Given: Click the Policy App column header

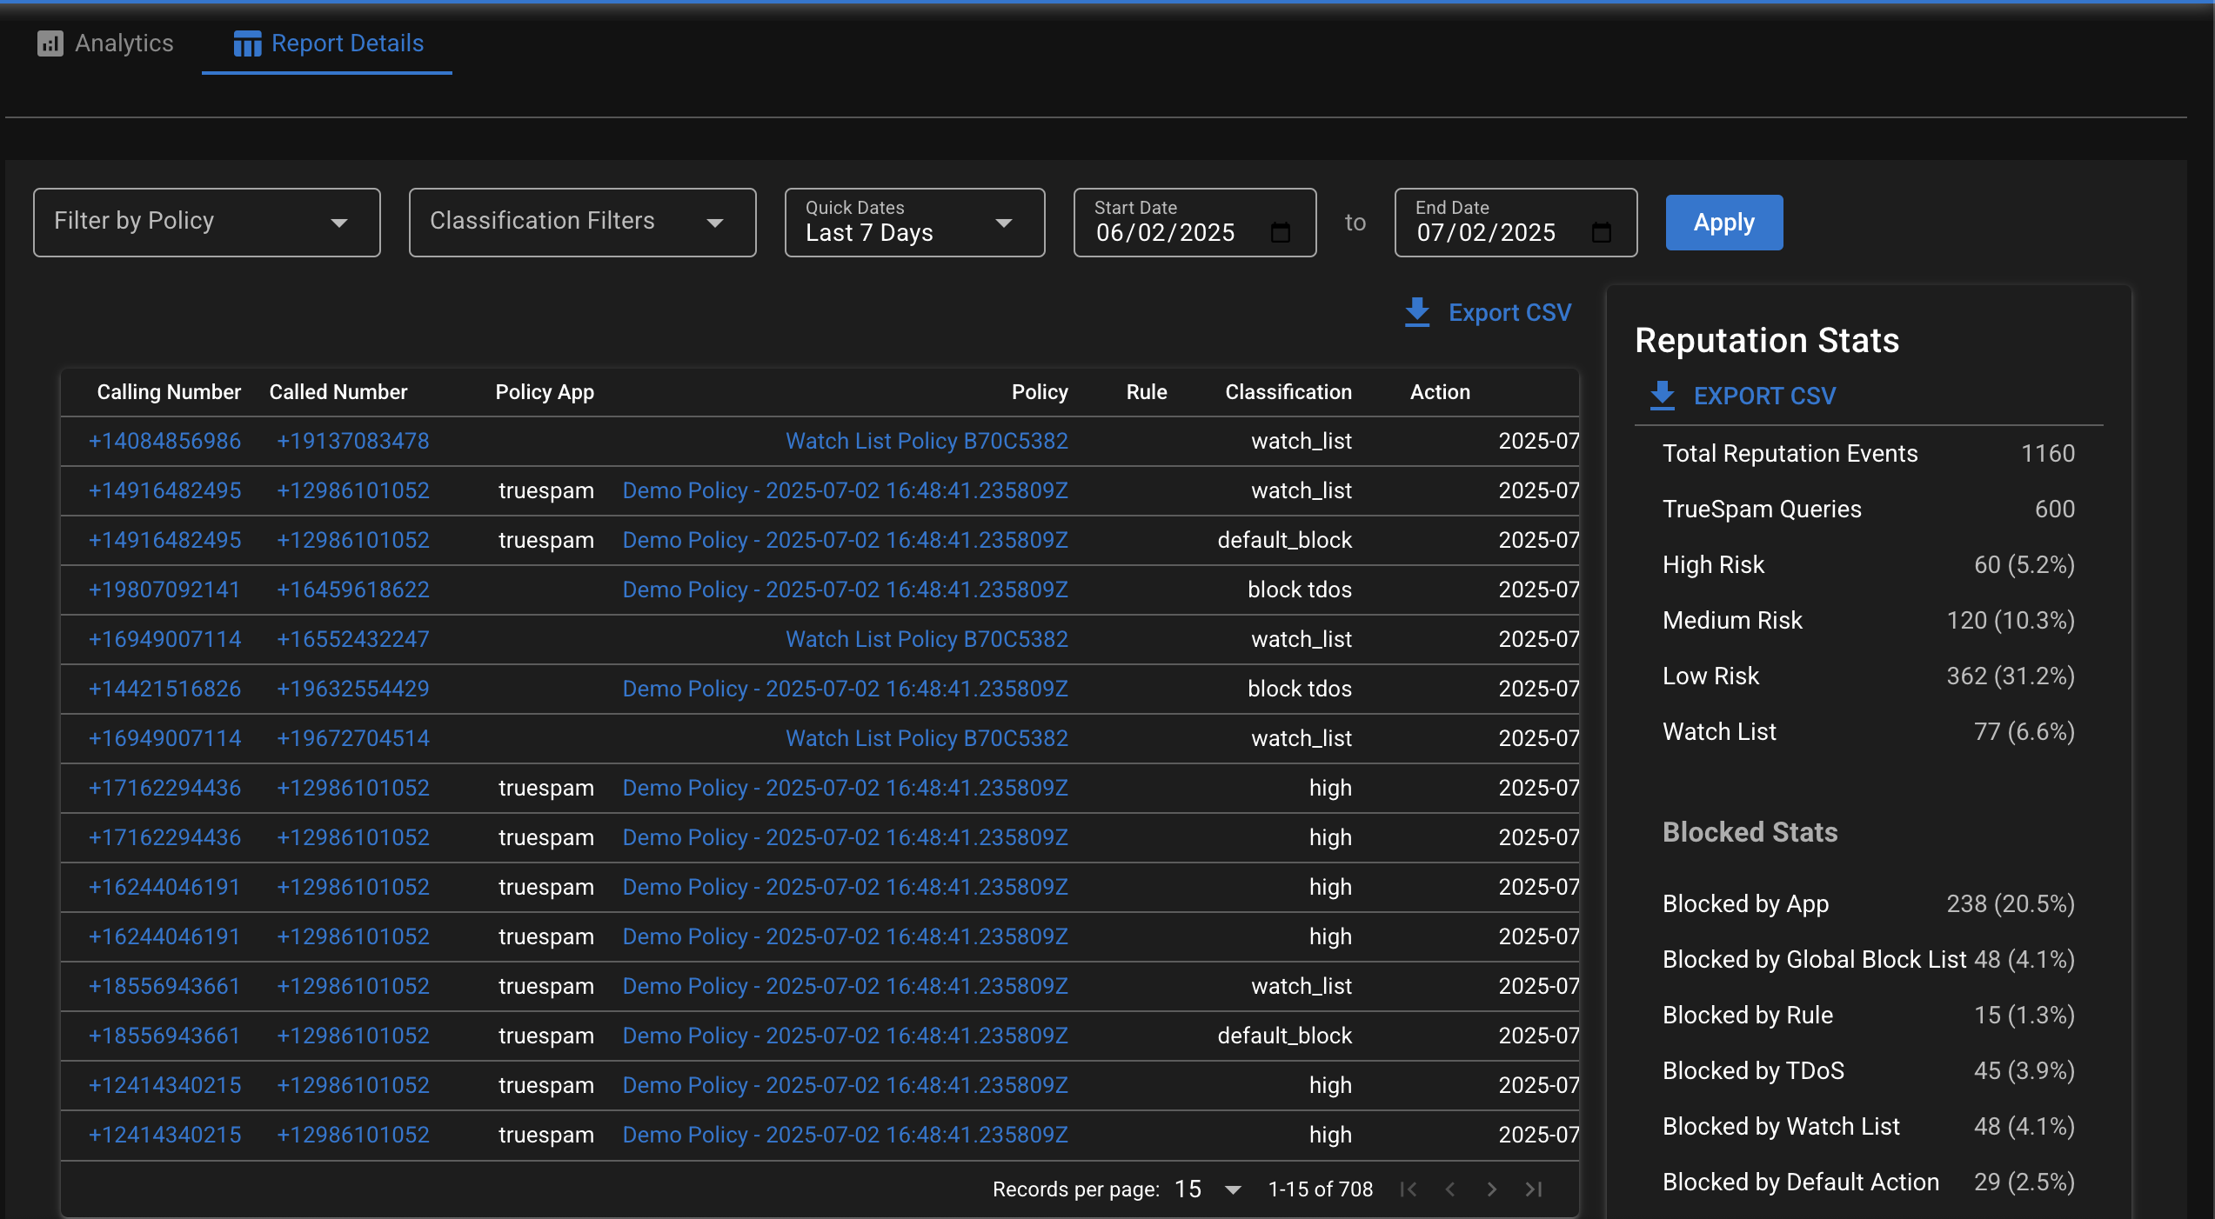Looking at the screenshot, I should coord(545,392).
